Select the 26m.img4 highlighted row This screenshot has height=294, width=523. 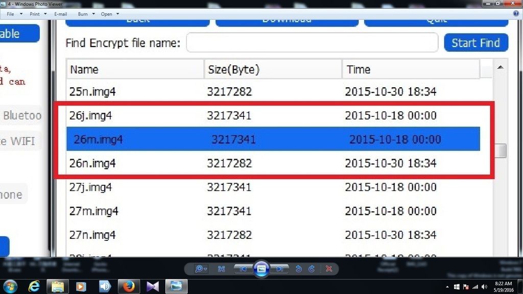coord(273,139)
